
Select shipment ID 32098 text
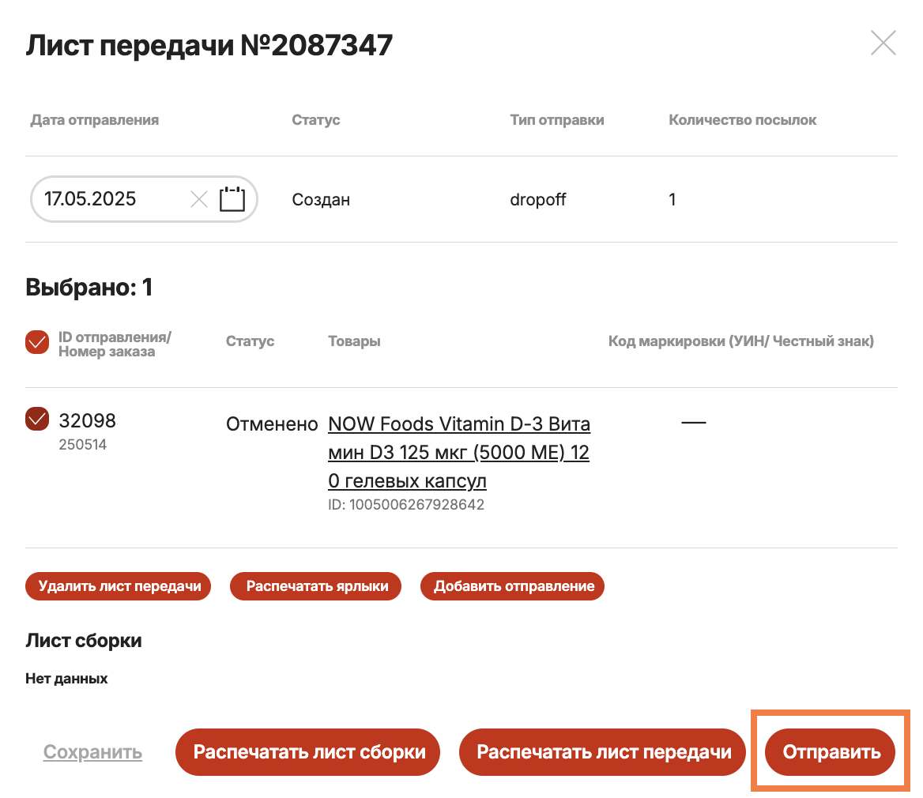tap(87, 420)
